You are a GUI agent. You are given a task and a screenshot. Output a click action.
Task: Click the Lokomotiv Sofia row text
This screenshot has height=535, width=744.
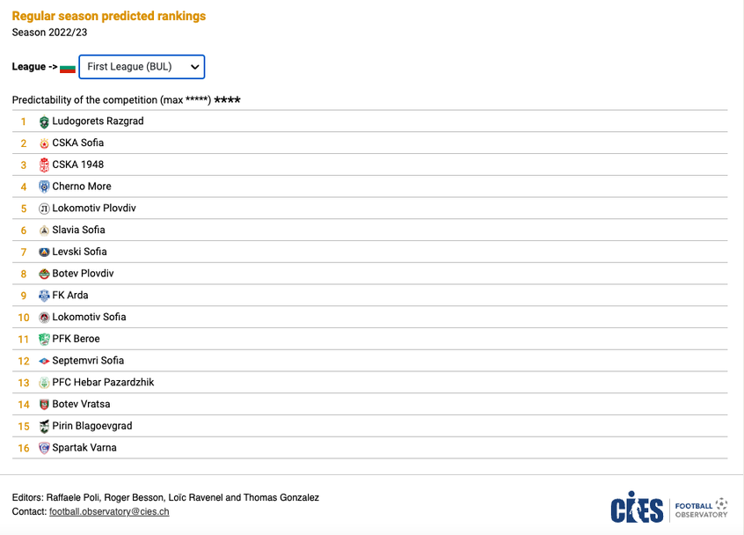89,317
